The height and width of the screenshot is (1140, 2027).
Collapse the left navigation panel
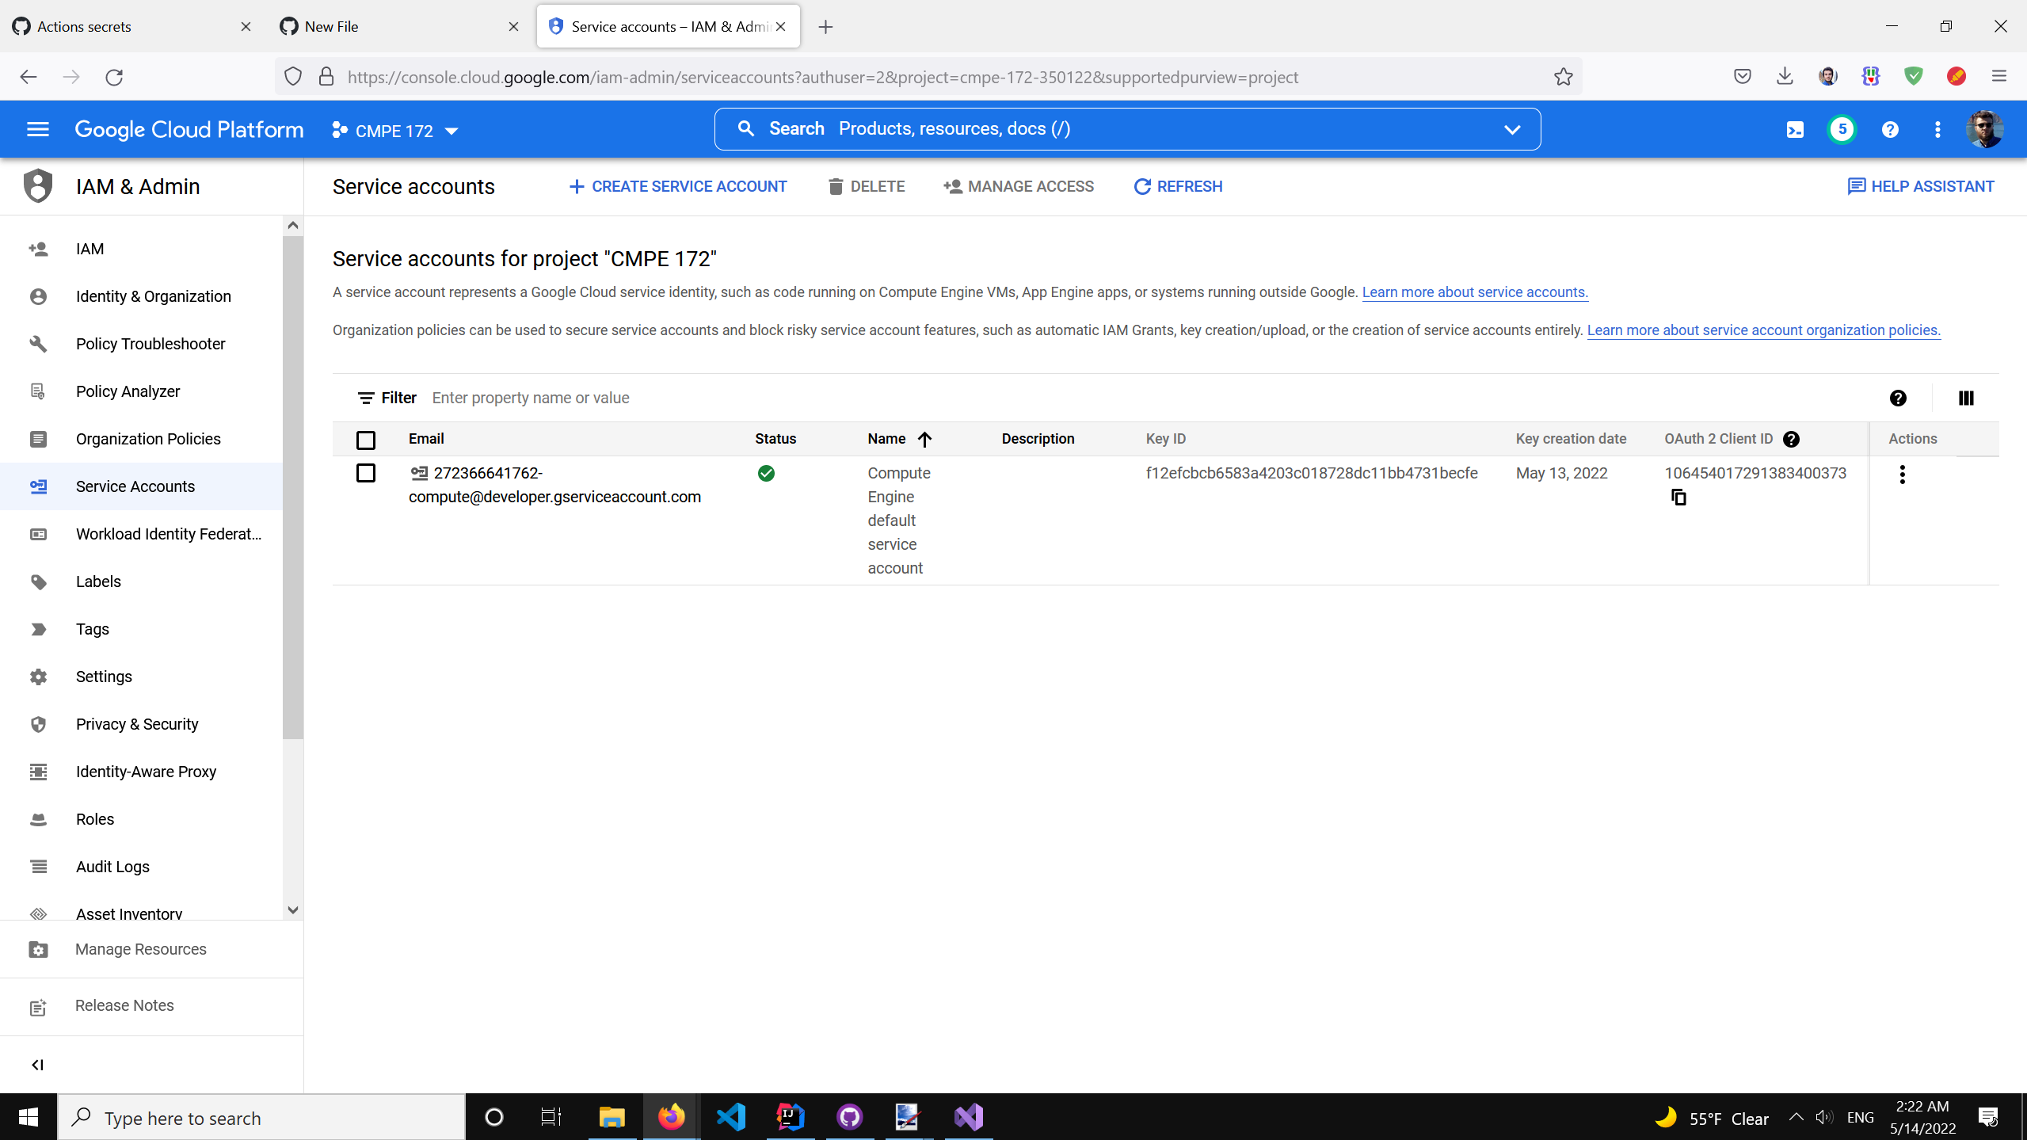point(37,1065)
